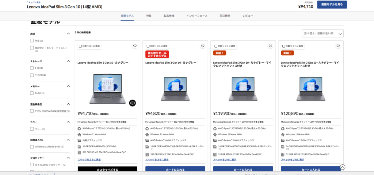Open the 3D view icon on first laptop image

point(133,103)
